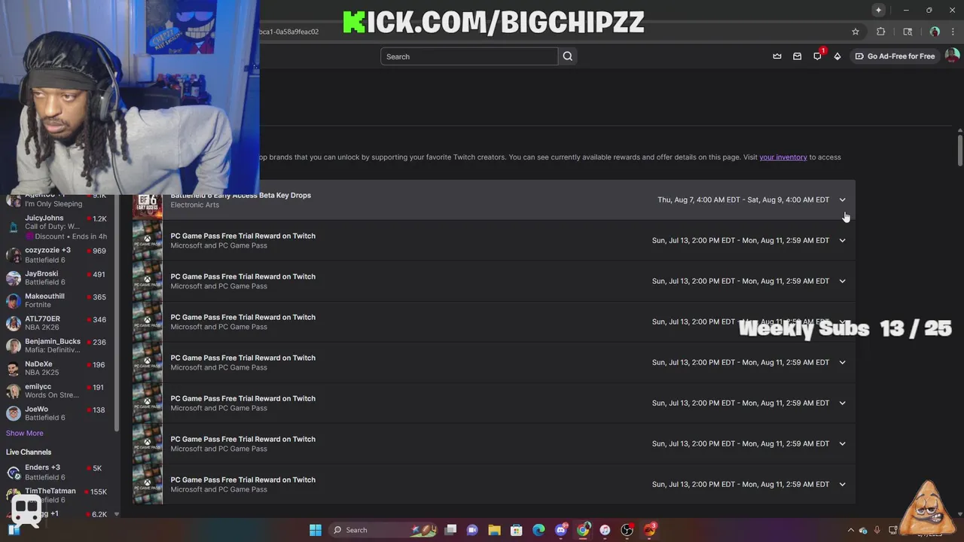Viewport: 964px width, 542px height.
Task: Open Whispers chat icon with red badge
Action: point(818,56)
